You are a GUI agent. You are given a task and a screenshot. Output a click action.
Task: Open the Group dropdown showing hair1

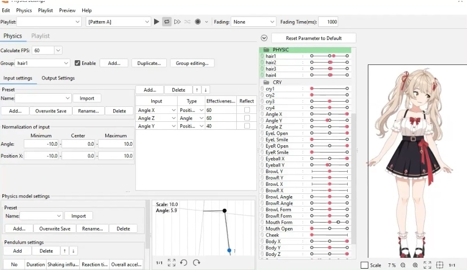[x=42, y=63]
